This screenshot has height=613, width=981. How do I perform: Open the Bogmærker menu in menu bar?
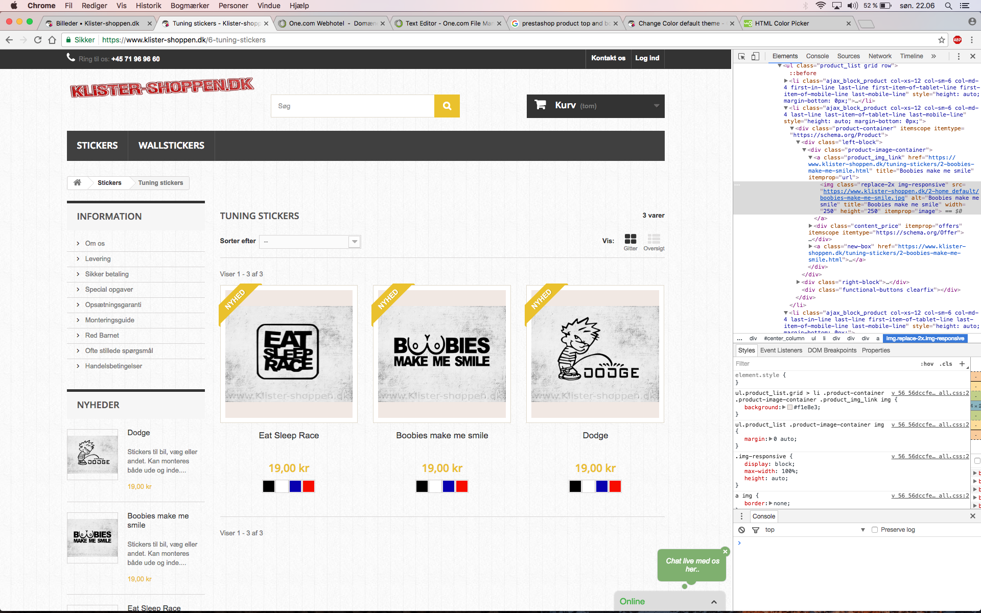[190, 6]
